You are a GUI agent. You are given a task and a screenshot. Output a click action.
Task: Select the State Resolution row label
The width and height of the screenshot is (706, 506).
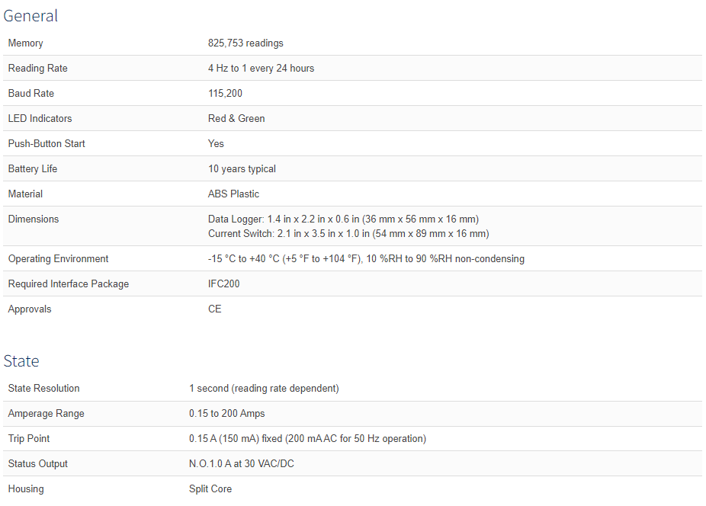(43, 389)
